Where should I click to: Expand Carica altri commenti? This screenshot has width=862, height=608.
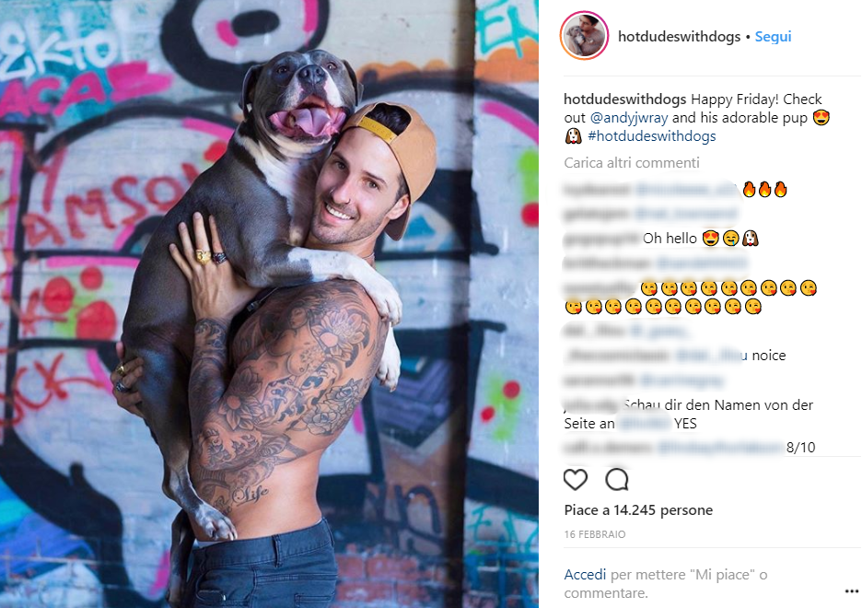(x=632, y=163)
